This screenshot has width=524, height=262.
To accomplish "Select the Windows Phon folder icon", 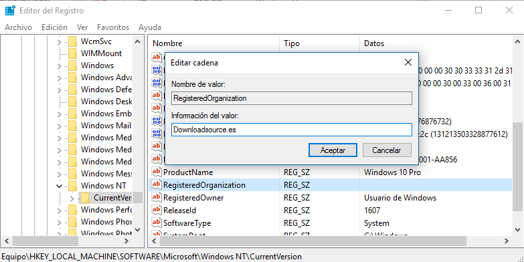I will coord(72,222).
